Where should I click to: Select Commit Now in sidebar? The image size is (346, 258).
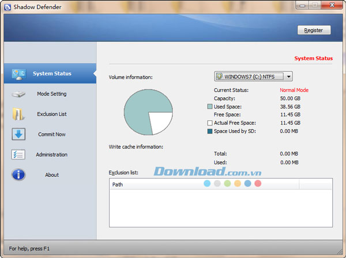[x=50, y=134]
